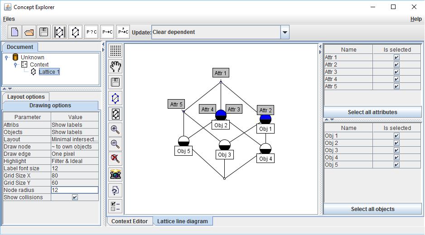Click the Grid Size Y value 60
Image resolution: width=425 pixels, height=235 pixels.
[x=75, y=183]
